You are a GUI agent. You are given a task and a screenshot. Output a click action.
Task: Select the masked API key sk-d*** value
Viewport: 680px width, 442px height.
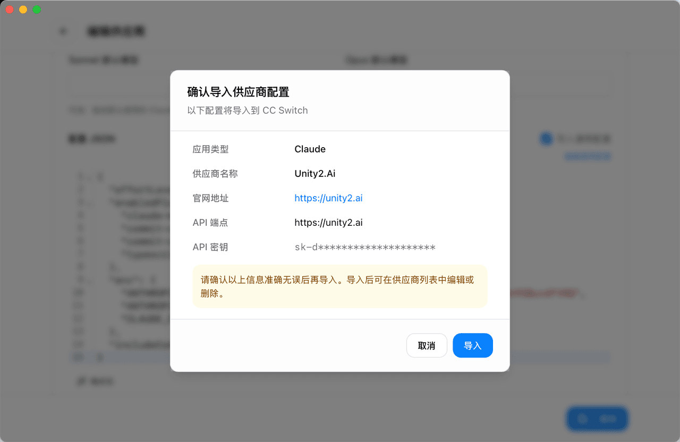pyautogui.click(x=365, y=247)
